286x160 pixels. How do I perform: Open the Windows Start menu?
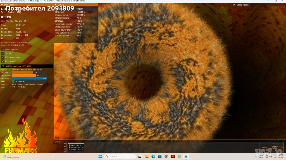[x=100, y=156]
